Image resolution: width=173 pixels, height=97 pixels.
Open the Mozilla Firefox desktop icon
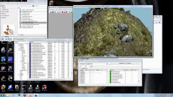click(x=3, y=88)
